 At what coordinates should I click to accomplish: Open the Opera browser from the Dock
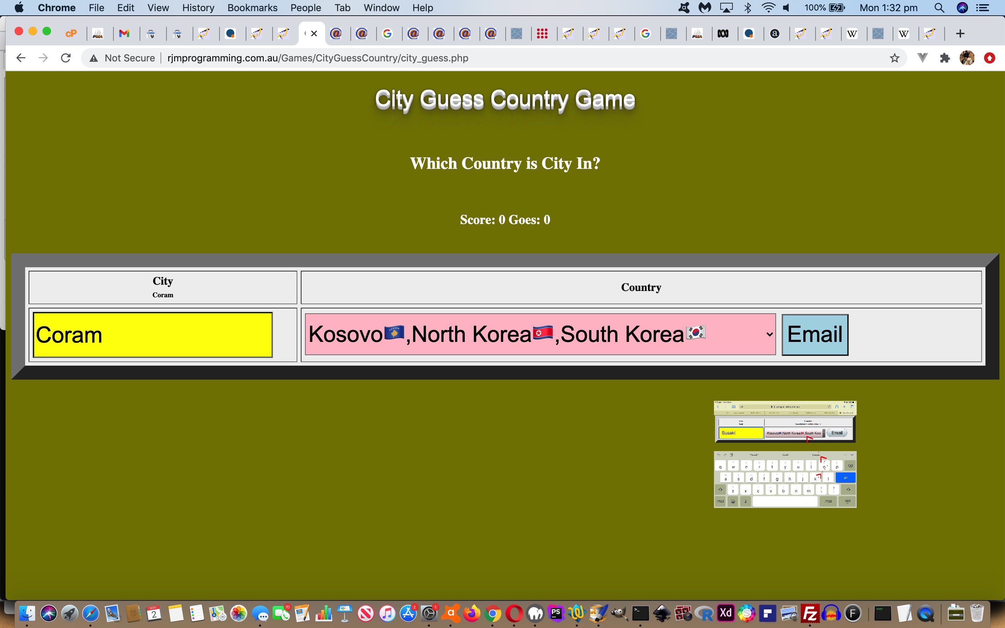(514, 613)
